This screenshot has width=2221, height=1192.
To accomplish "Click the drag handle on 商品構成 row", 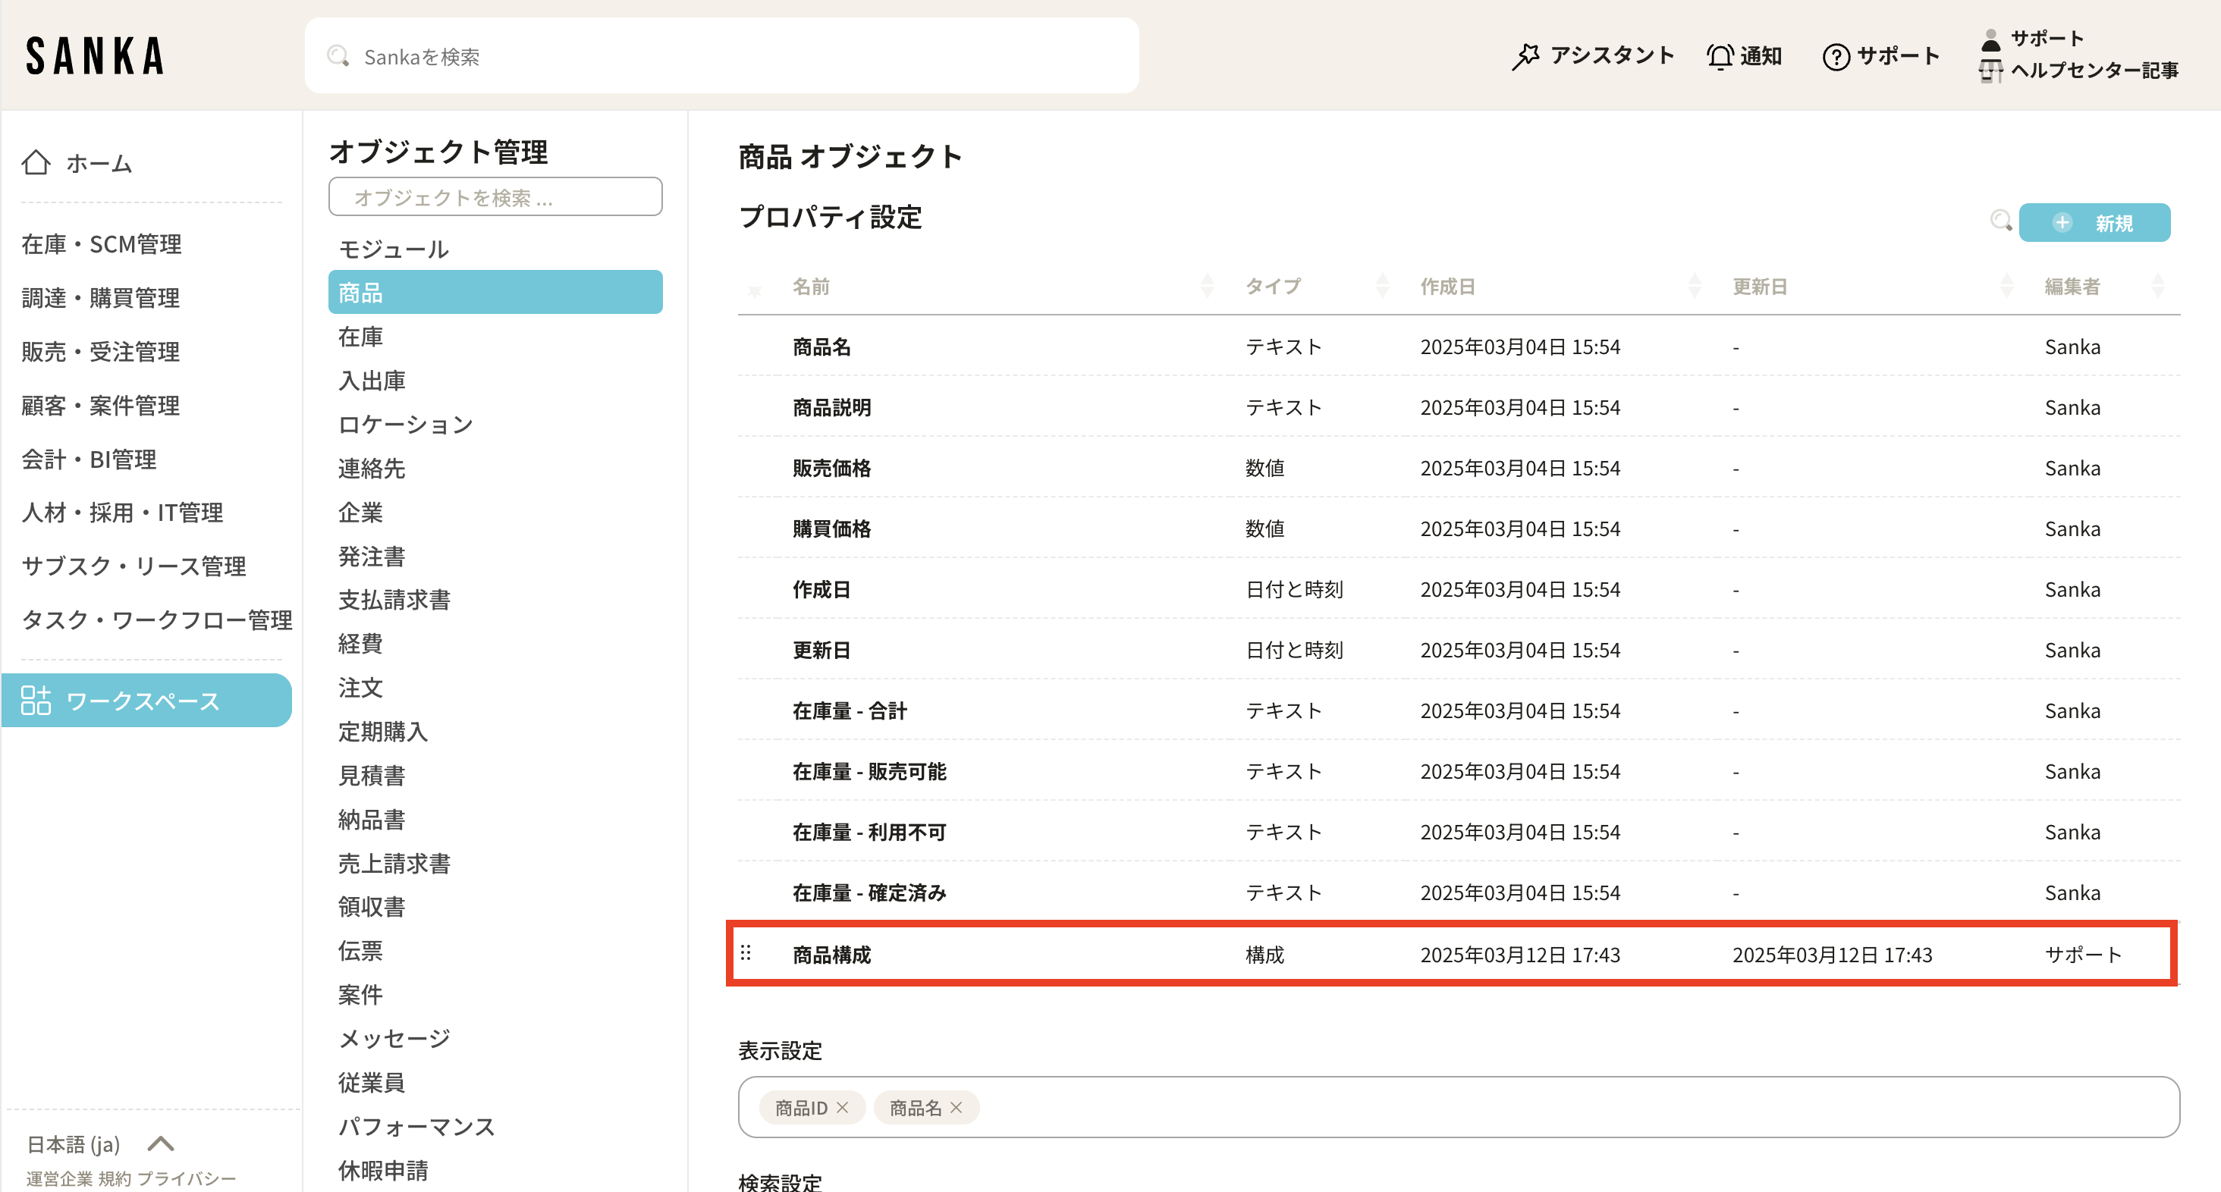I will tap(746, 952).
